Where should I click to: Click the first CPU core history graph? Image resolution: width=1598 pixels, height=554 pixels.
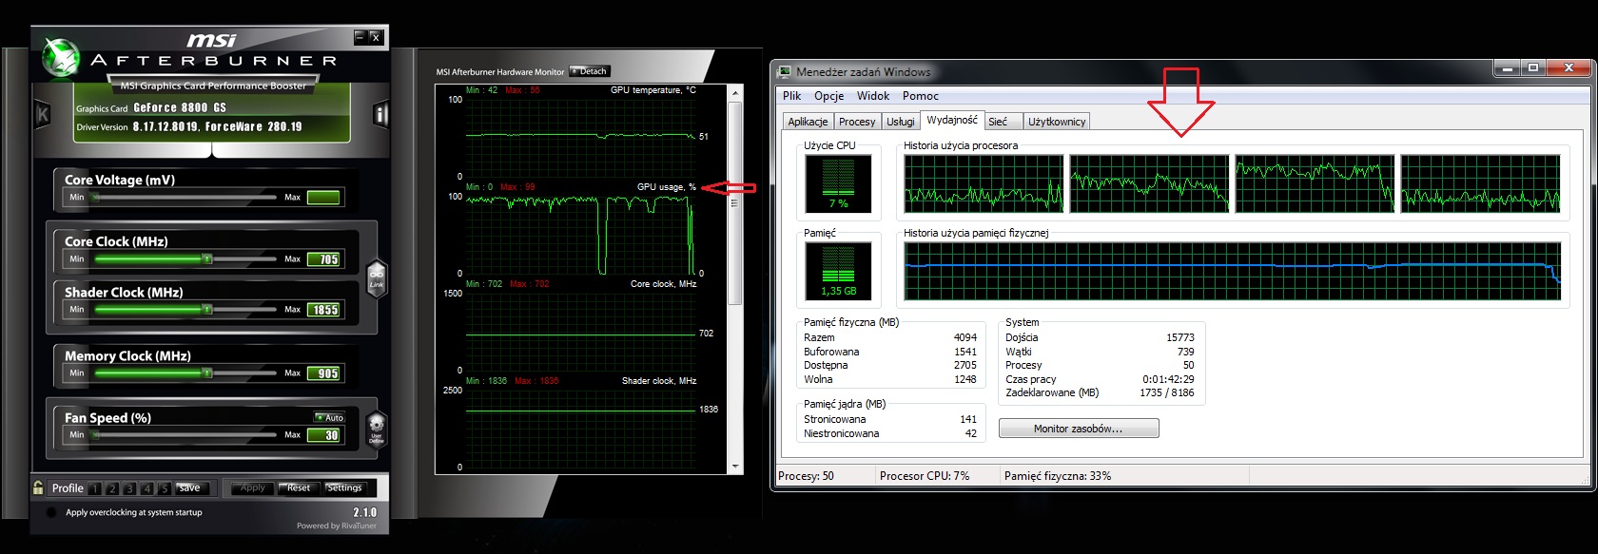[984, 183]
